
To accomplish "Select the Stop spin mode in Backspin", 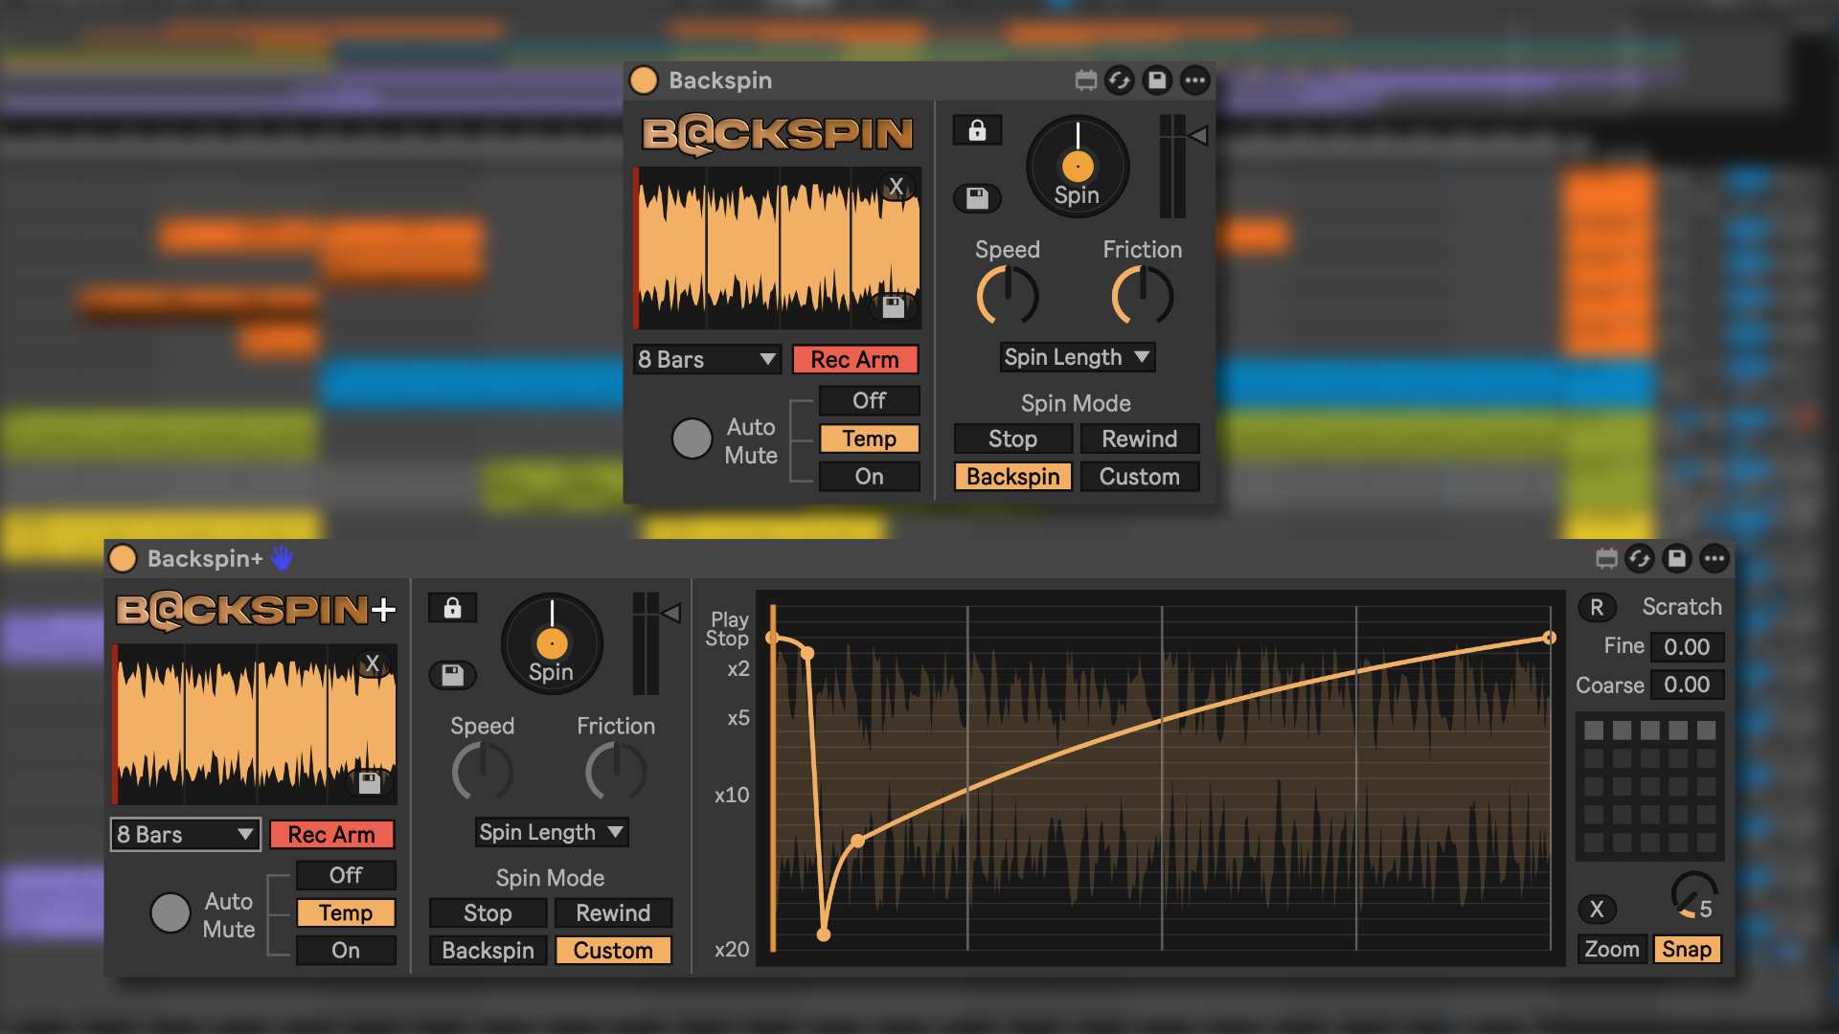I will point(1012,438).
